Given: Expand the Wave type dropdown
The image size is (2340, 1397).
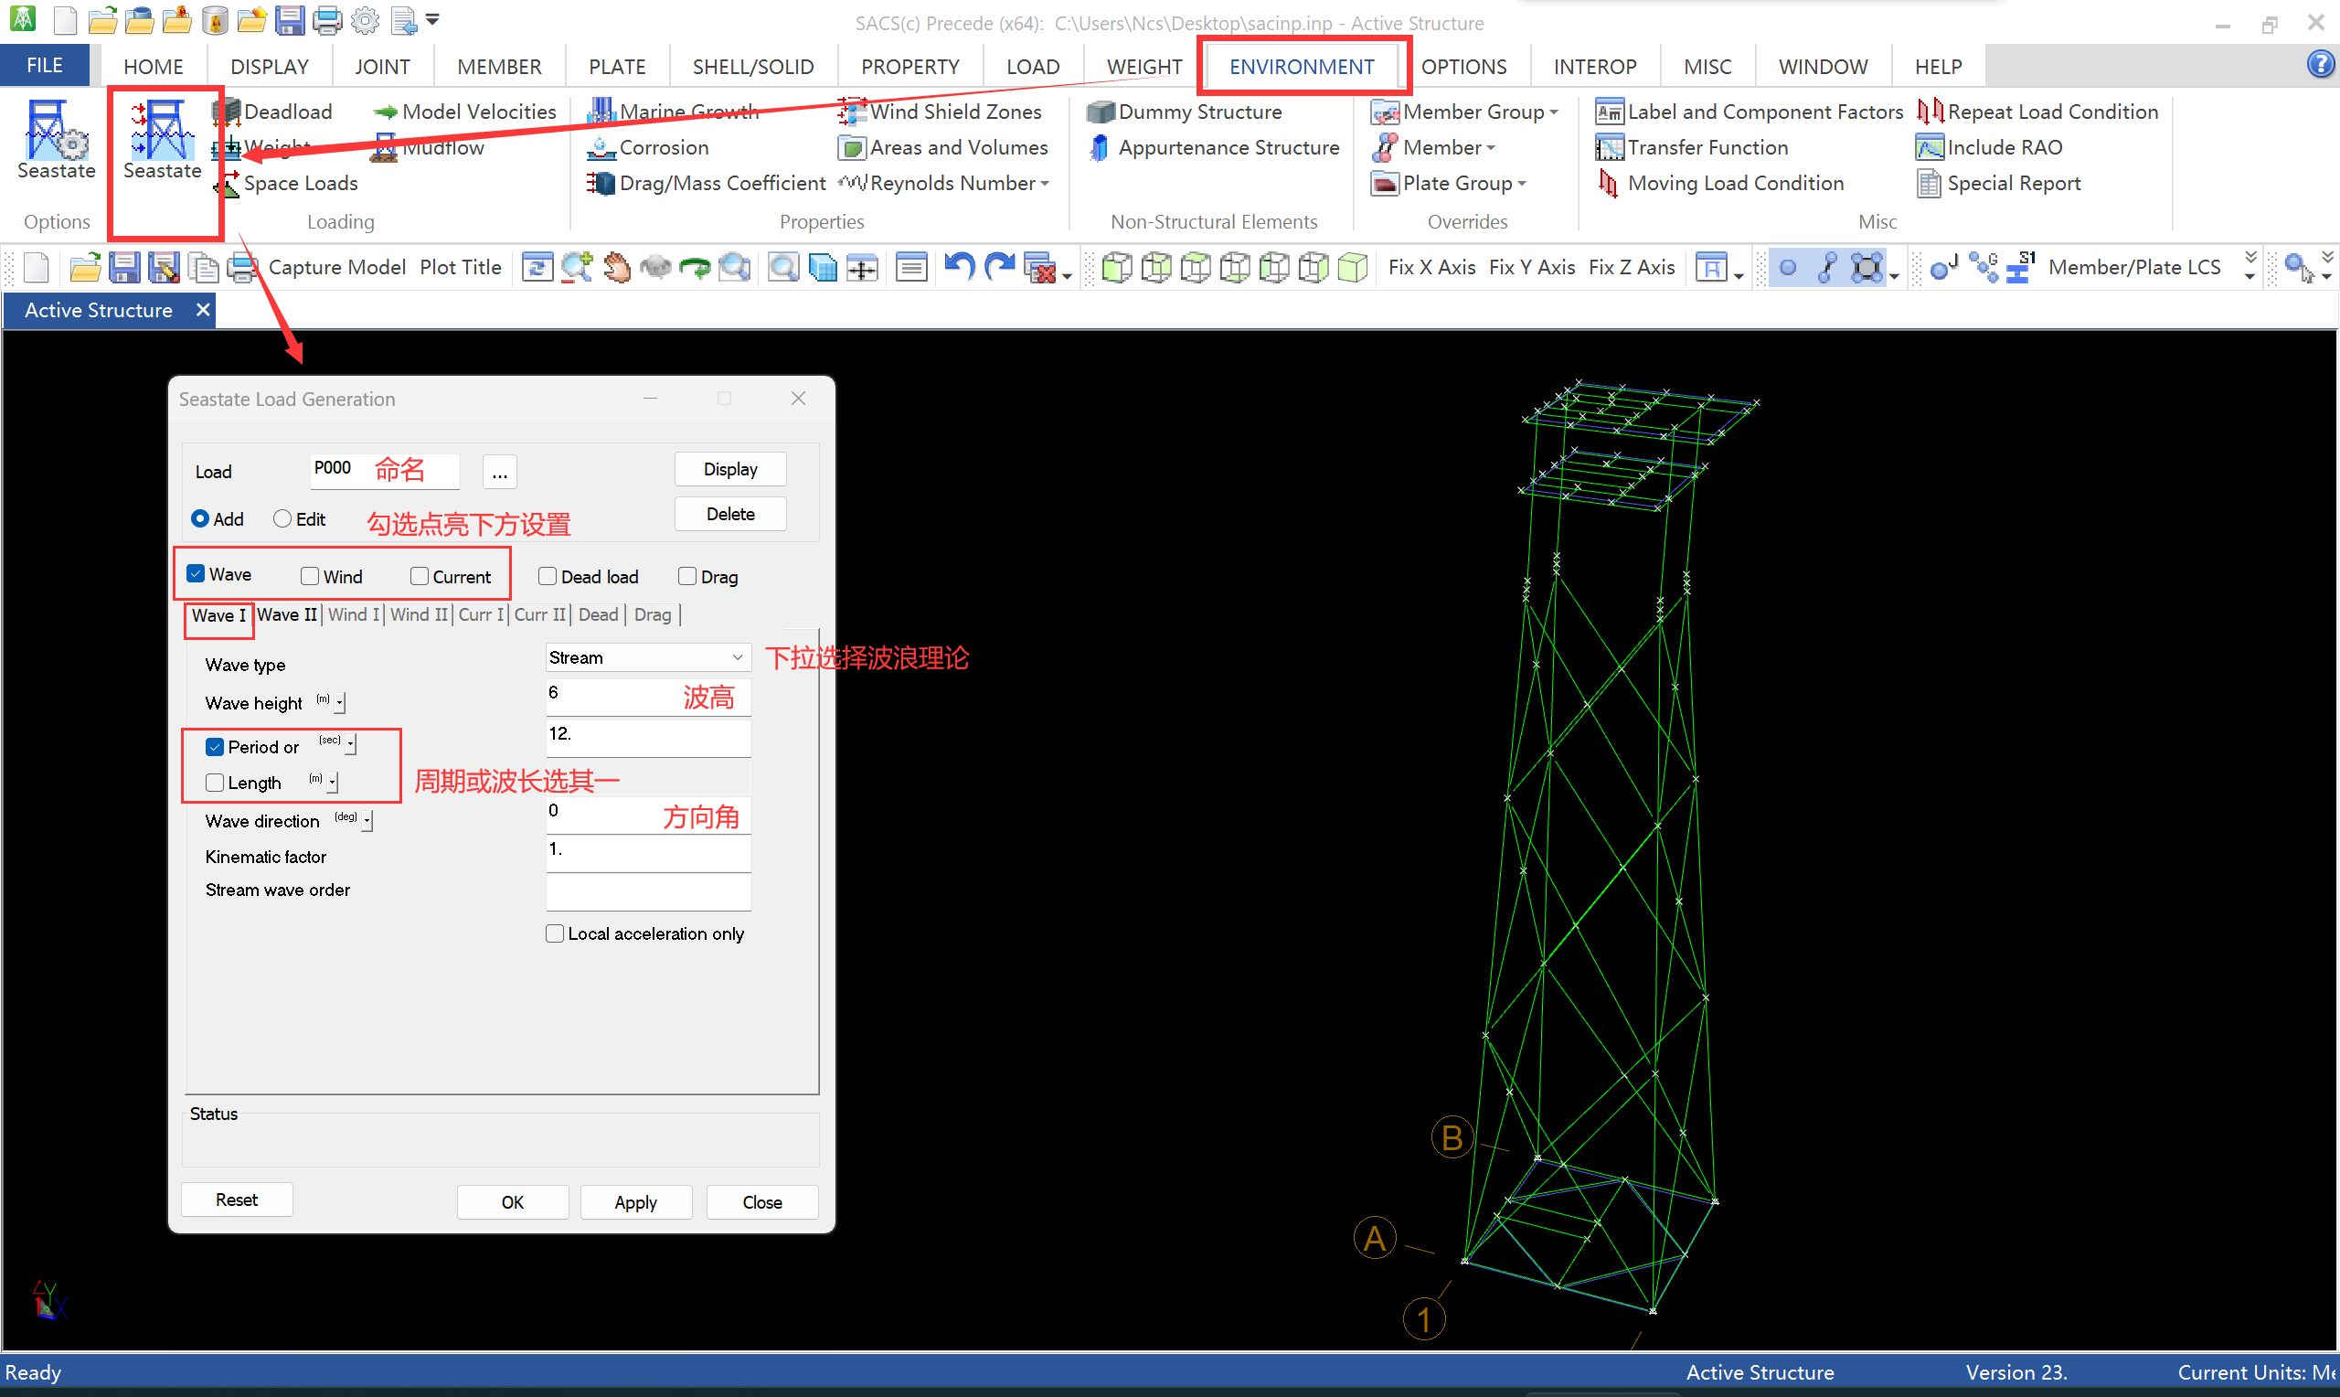Looking at the screenshot, I should pyautogui.click(x=737, y=657).
